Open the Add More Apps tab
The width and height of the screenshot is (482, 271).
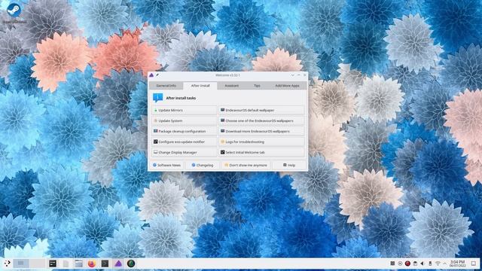287,85
